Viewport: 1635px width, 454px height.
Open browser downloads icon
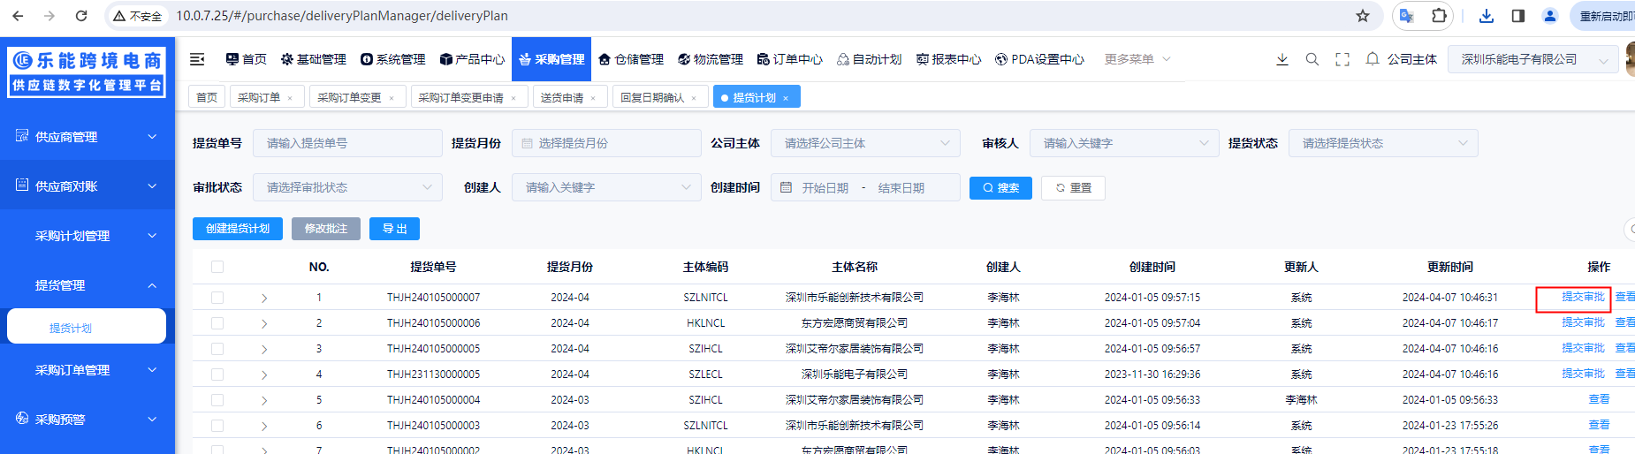click(1487, 16)
